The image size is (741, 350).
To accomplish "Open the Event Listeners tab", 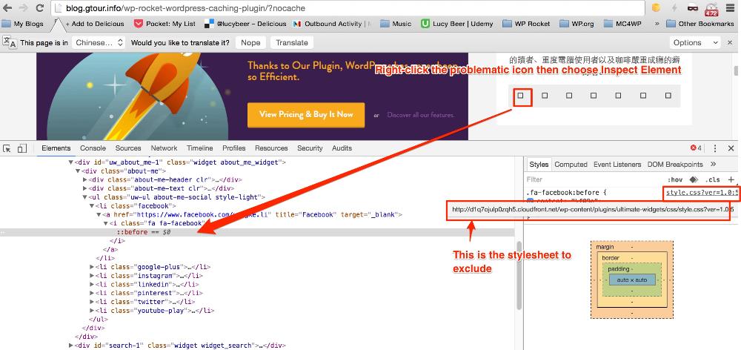I will [617, 165].
